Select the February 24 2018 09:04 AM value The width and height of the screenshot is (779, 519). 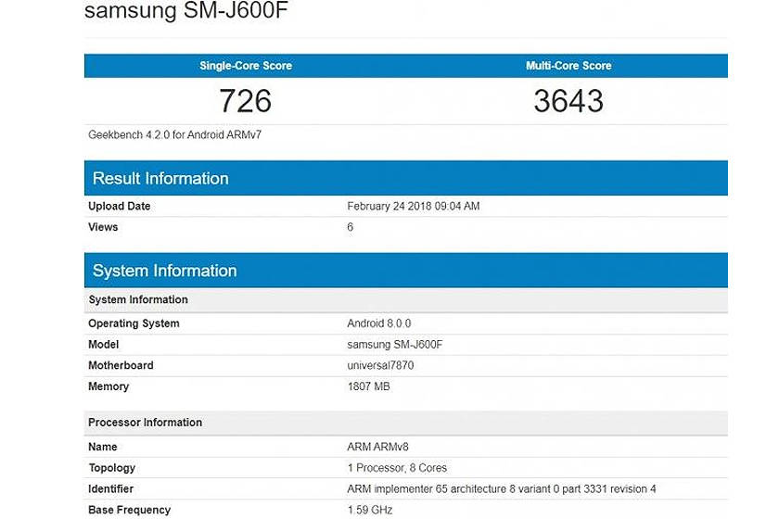(414, 206)
